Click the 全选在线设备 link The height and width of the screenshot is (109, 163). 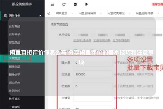tap(102, 40)
